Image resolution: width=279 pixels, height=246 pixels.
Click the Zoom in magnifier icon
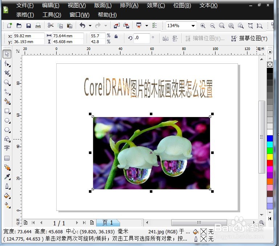[x=203, y=26]
